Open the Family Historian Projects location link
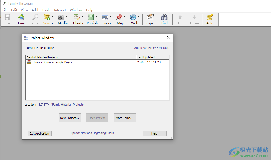Screen dimensions: 271x160 click(x=61, y=105)
